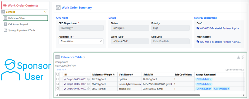The height and width of the screenshot is (99, 249).
Task: Copy the Reference Table using copy icon
Action: (243, 57)
